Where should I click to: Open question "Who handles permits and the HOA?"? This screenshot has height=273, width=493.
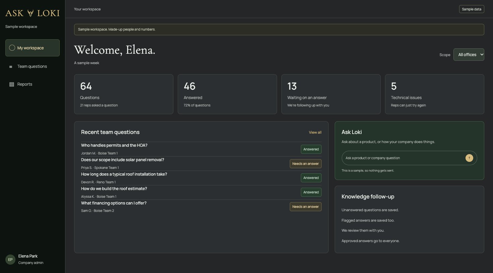click(x=114, y=145)
